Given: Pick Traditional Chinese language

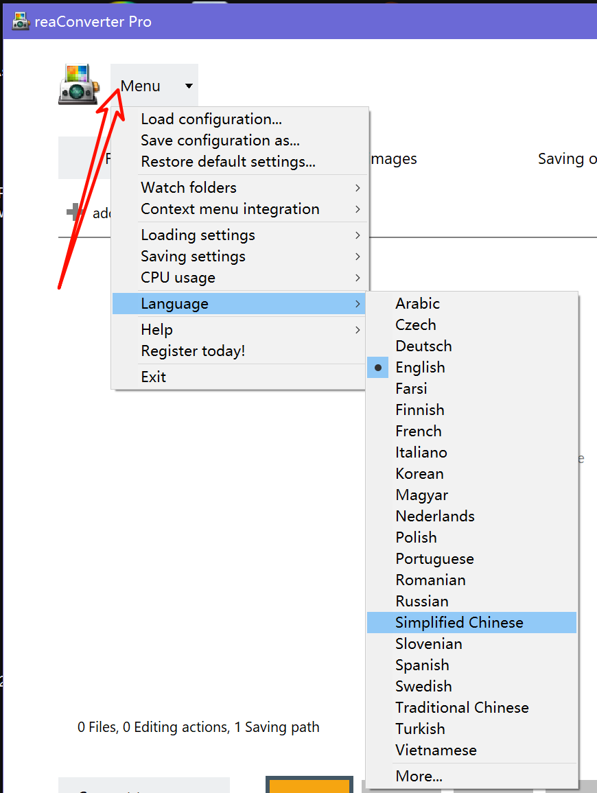Looking at the screenshot, I should 471,707.
